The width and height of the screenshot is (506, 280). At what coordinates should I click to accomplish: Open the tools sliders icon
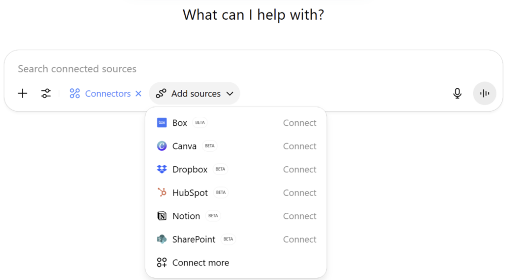click(46, 94)
